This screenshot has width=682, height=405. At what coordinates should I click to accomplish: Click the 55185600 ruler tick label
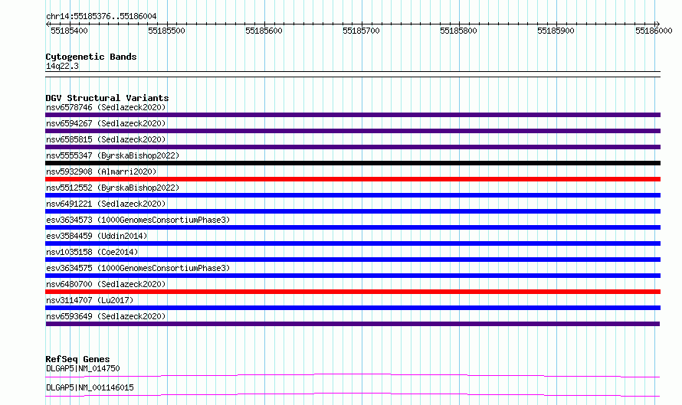pyautogui.click(x=264, y=31)
